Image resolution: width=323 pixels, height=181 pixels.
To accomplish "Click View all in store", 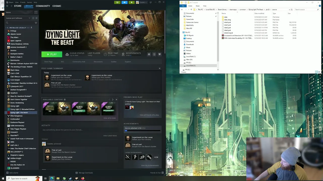I will point(110,118).
